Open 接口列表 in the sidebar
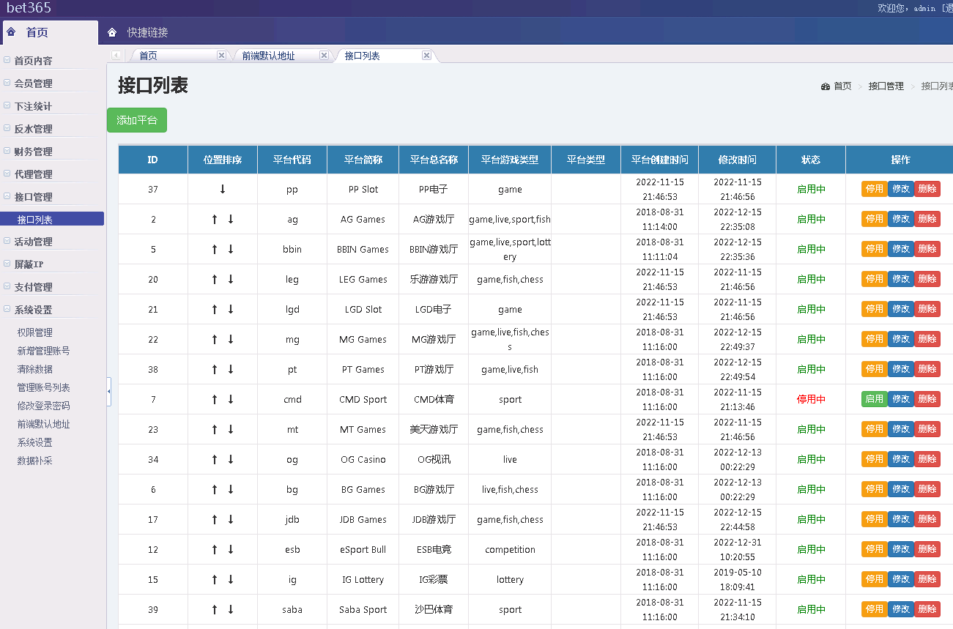 [x=53, y=219]
